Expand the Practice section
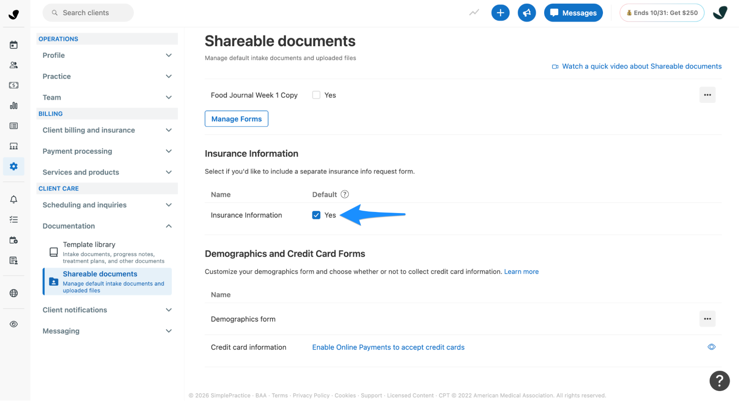 point(107,77)
